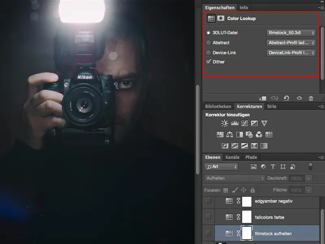
Task: Reset adjustment to defaults icon
Action: (x=286, y=98)
